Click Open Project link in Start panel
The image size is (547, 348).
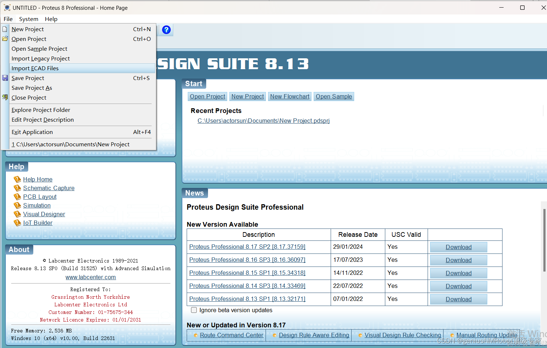208,96
